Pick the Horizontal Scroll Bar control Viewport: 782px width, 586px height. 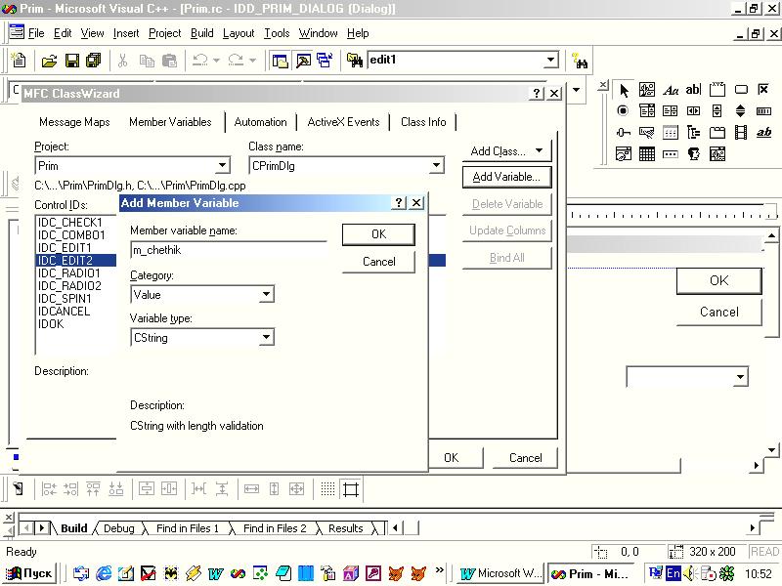(x=693, y=111)
